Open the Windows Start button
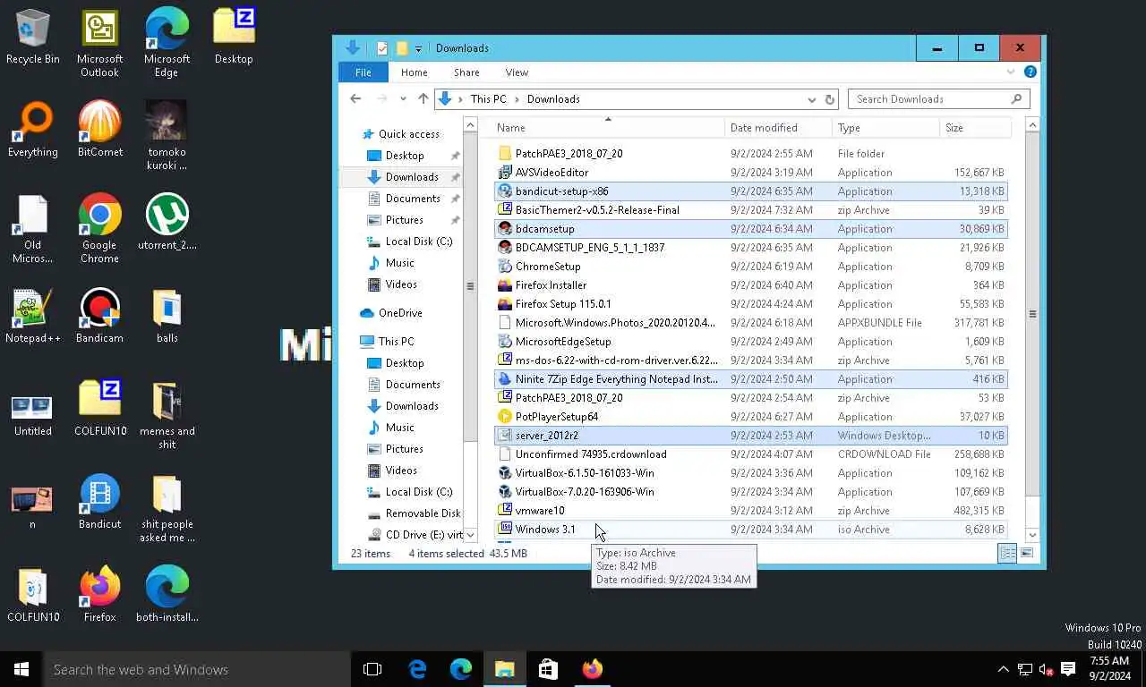Viewport: 1146px width, 687px height. pyautogui.click(x=21, y=669)
